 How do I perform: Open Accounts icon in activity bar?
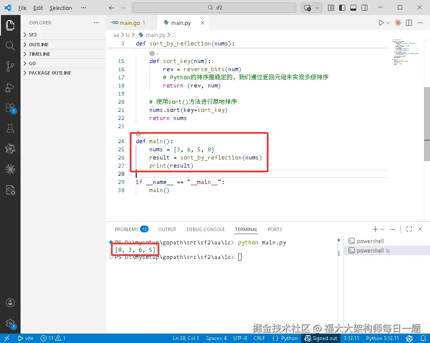10,303
